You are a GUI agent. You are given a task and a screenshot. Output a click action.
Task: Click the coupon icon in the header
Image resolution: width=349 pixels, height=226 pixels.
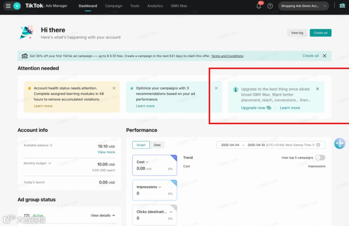click(x=342, y=6)
